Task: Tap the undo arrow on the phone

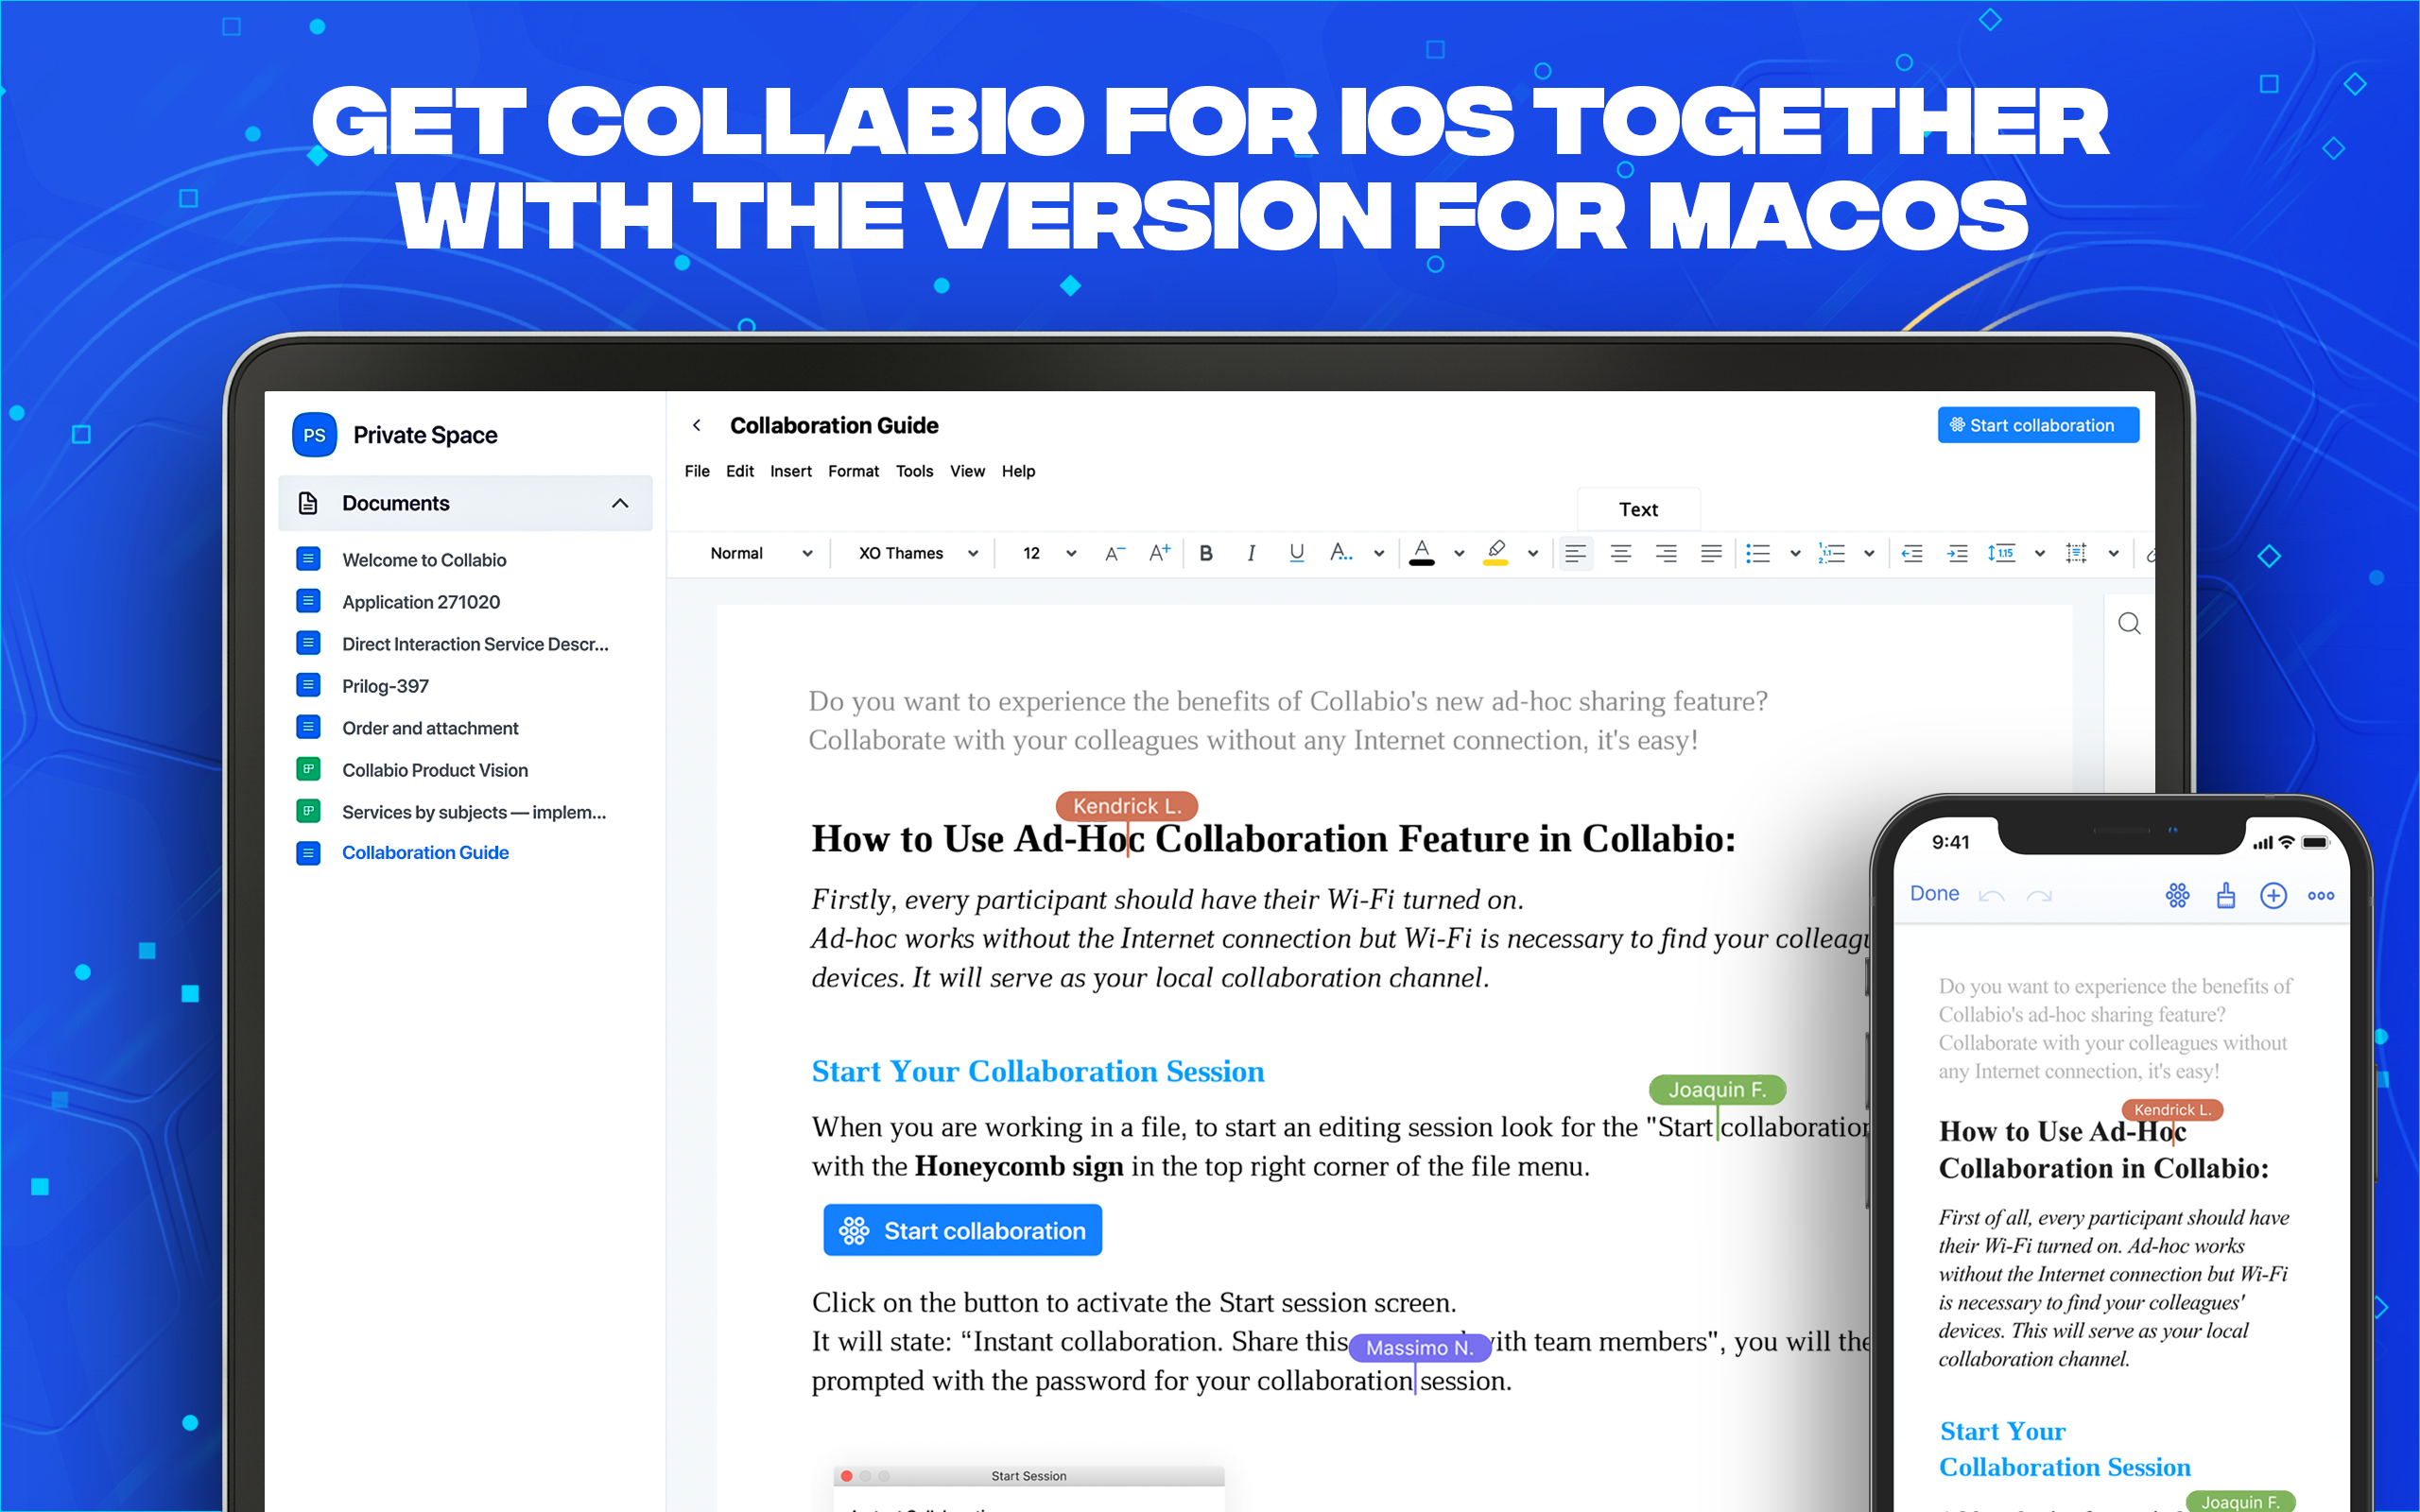Action: tap(1991, 896)
